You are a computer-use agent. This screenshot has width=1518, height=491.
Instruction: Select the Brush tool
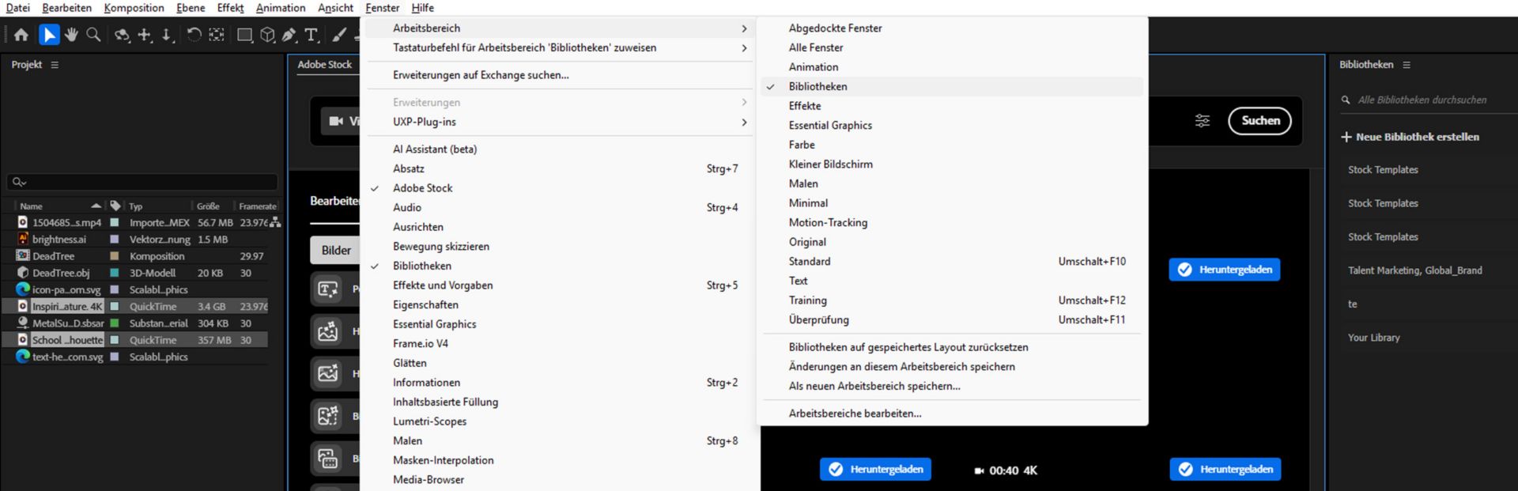point(339,35)
